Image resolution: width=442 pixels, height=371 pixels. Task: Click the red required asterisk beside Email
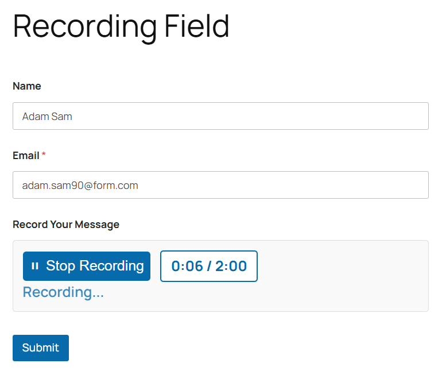coord(44,155)
